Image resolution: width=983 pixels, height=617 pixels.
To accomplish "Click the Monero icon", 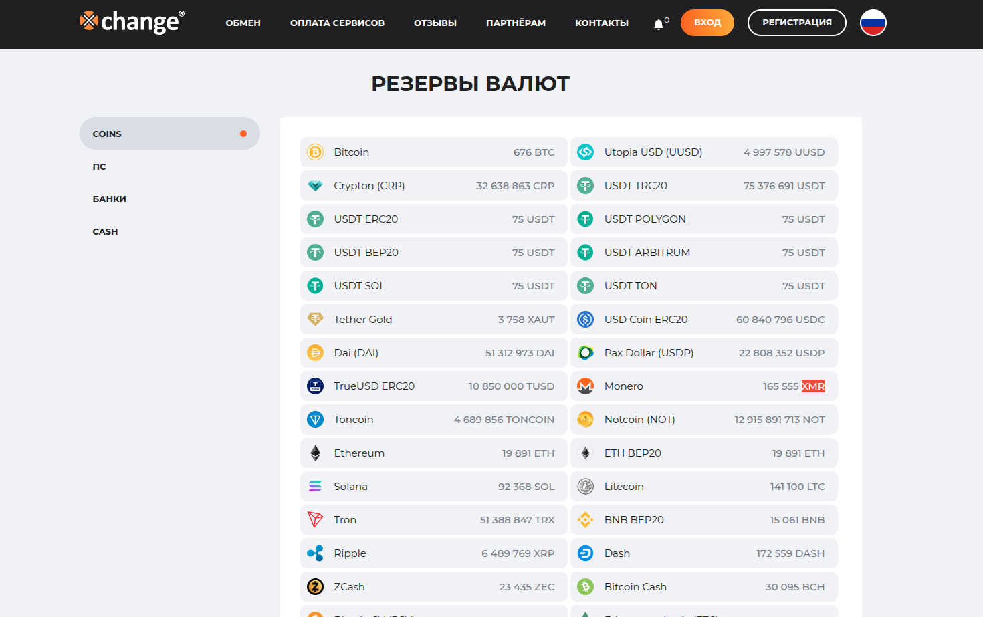I will tap(586, 386).
